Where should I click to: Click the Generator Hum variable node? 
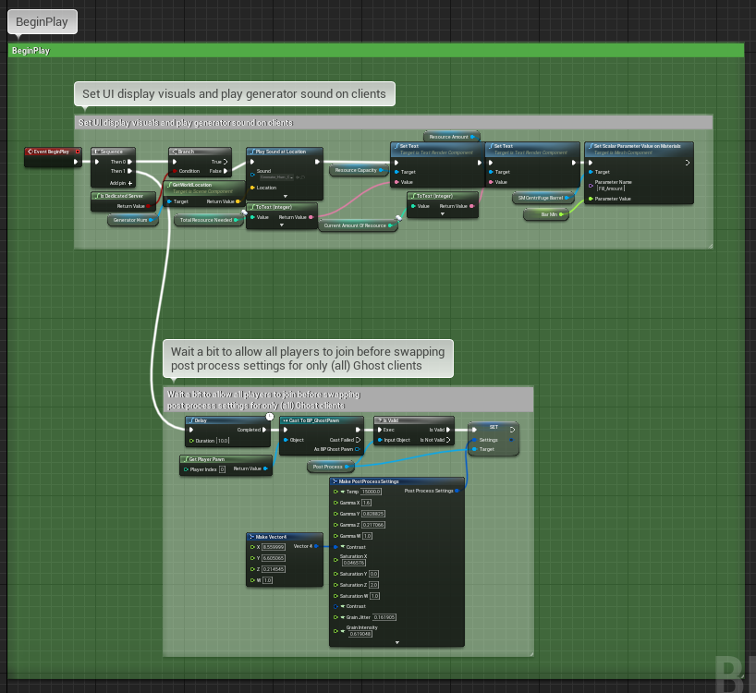tap(132, 220)
